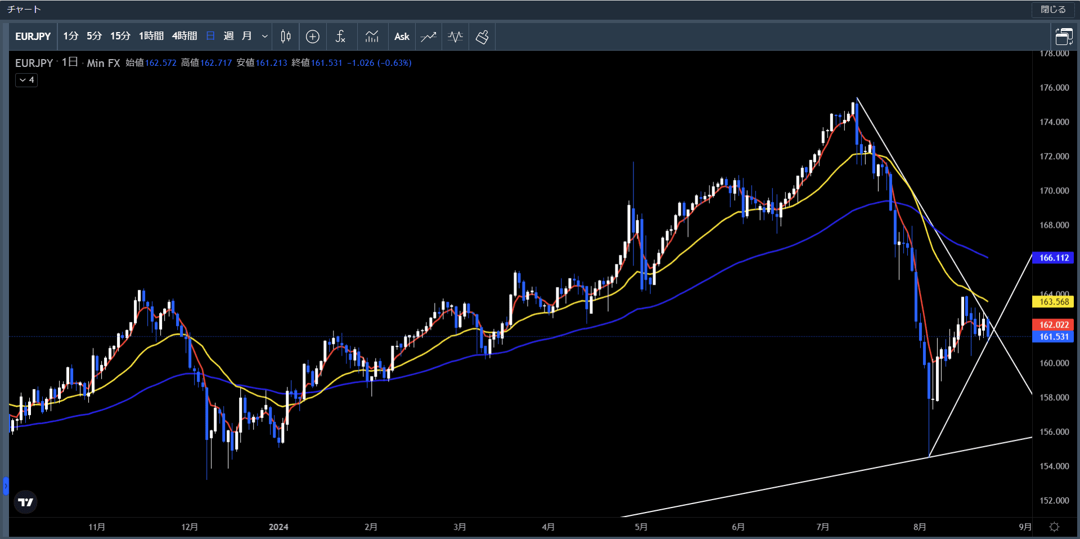Switch to the 15分 timeframe
Image resolution: width=1080 pixels, height=539 pixels.
120,37
